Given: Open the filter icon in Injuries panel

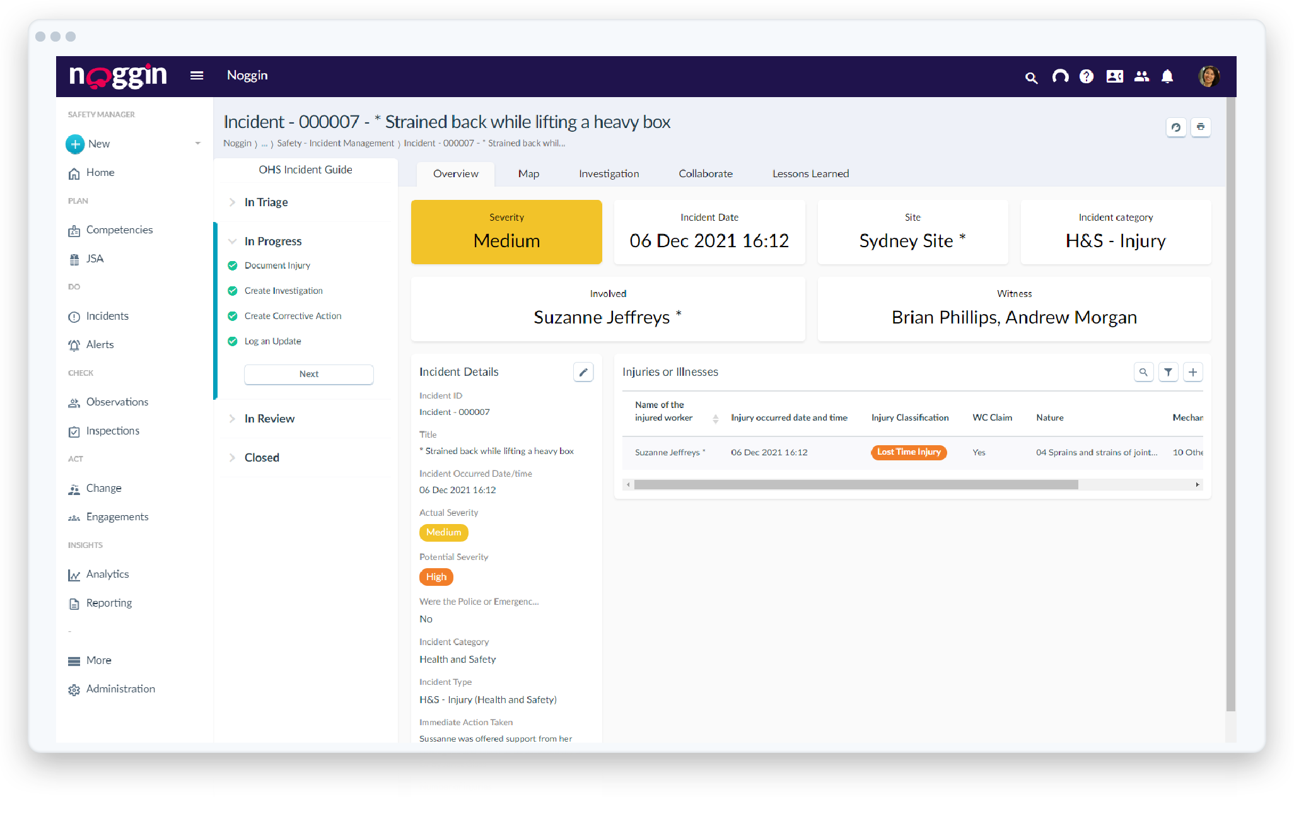Looking at the screenshot, I should pyautogui.click(x=1168, y=372).
